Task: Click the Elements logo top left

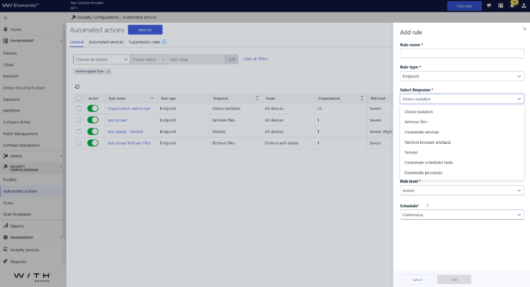Action: pyautogui.click(x=20, y=6)
